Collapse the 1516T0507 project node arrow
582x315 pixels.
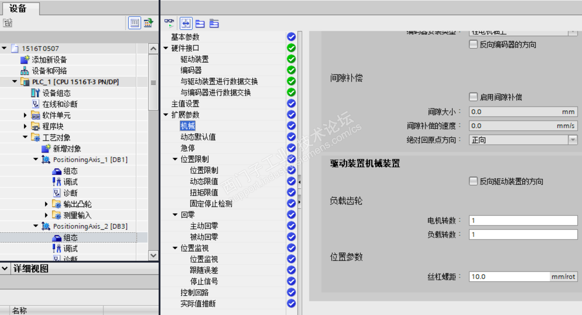coord(5,48)
